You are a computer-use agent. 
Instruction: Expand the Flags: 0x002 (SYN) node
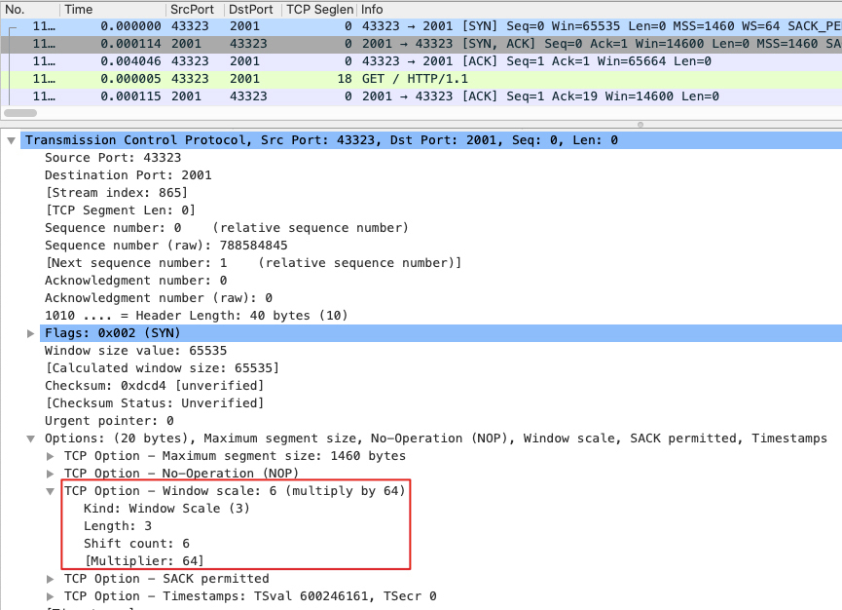click(30, 334)
